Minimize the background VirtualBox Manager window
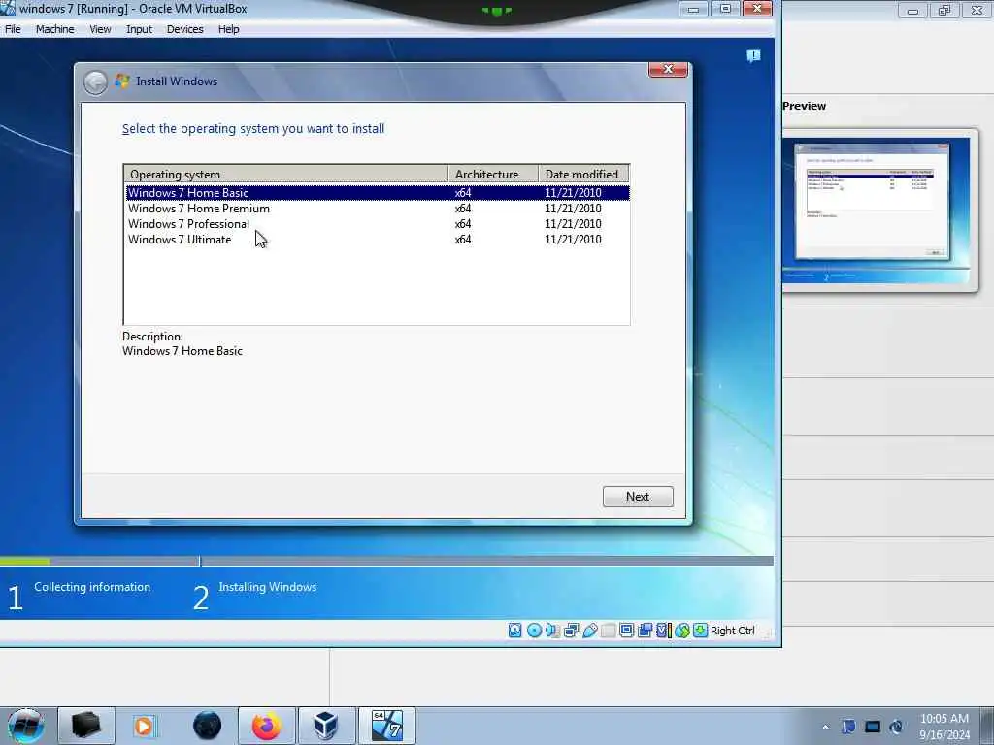 pos(912,10)
